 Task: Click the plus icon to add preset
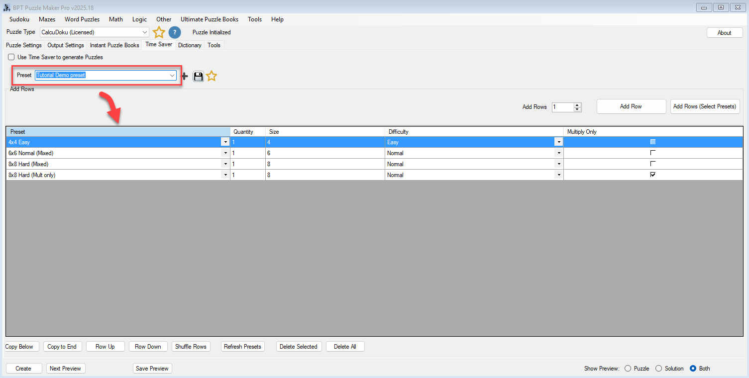tap(185, 76)
